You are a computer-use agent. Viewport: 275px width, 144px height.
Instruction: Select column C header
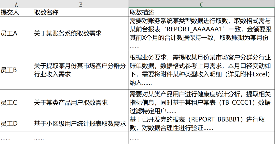(x=201, y=4)
